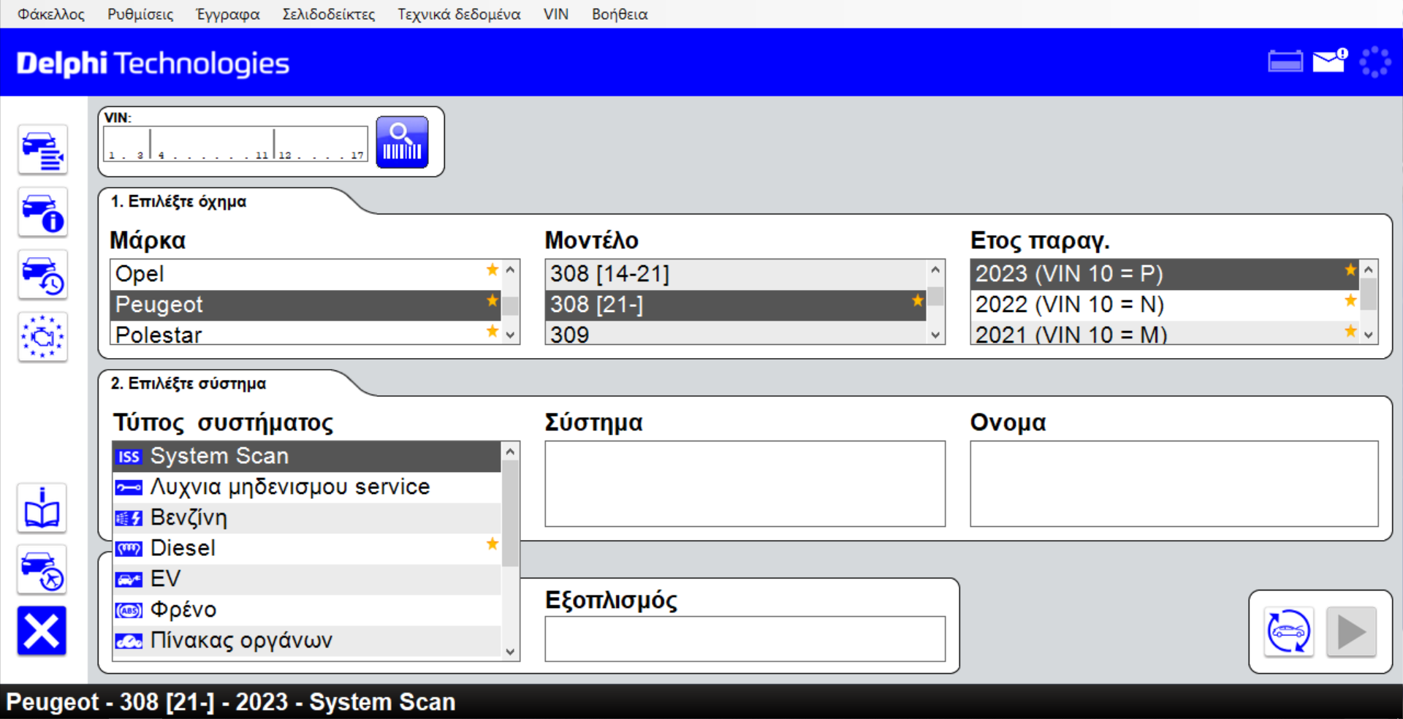
Task: Open the Φάκελλος menu
Action: pyautogui.click(x=51, y=14)
